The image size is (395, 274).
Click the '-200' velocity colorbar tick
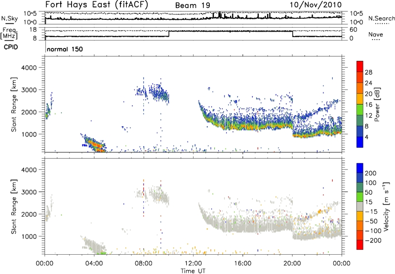(x=373, y=240)
